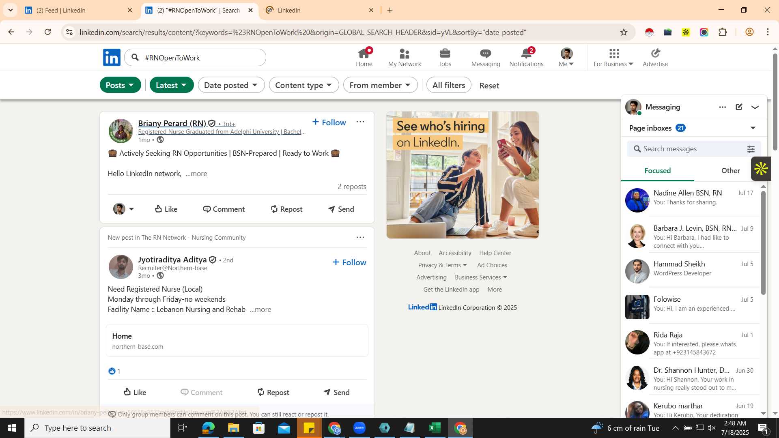Image resolution: width=779 pixels, height=438 pixels.
Task: Open Microsoft Edge from taskbar
Action: tap(208, 428)
